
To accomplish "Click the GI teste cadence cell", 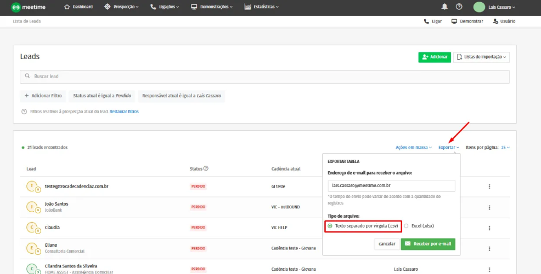I will tap(278, 186).
